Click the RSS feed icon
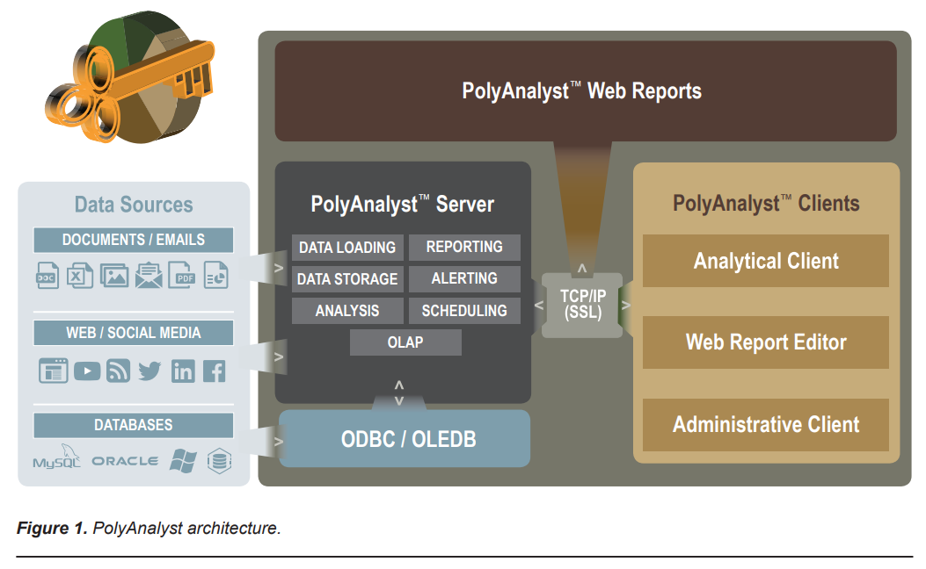Image resolution: width=926 pixels, height=569 pixels. point(118,371)
